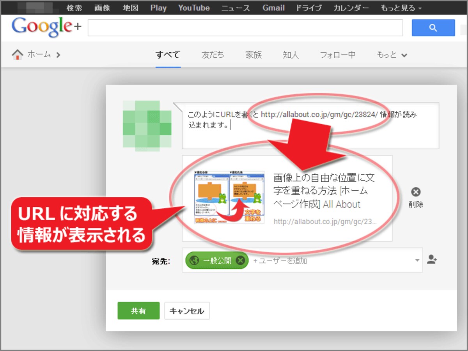The height and width of the screenshot is (351, 468).
Task: Open 検索 in the top black bar
Action: [x=74, y=8]
